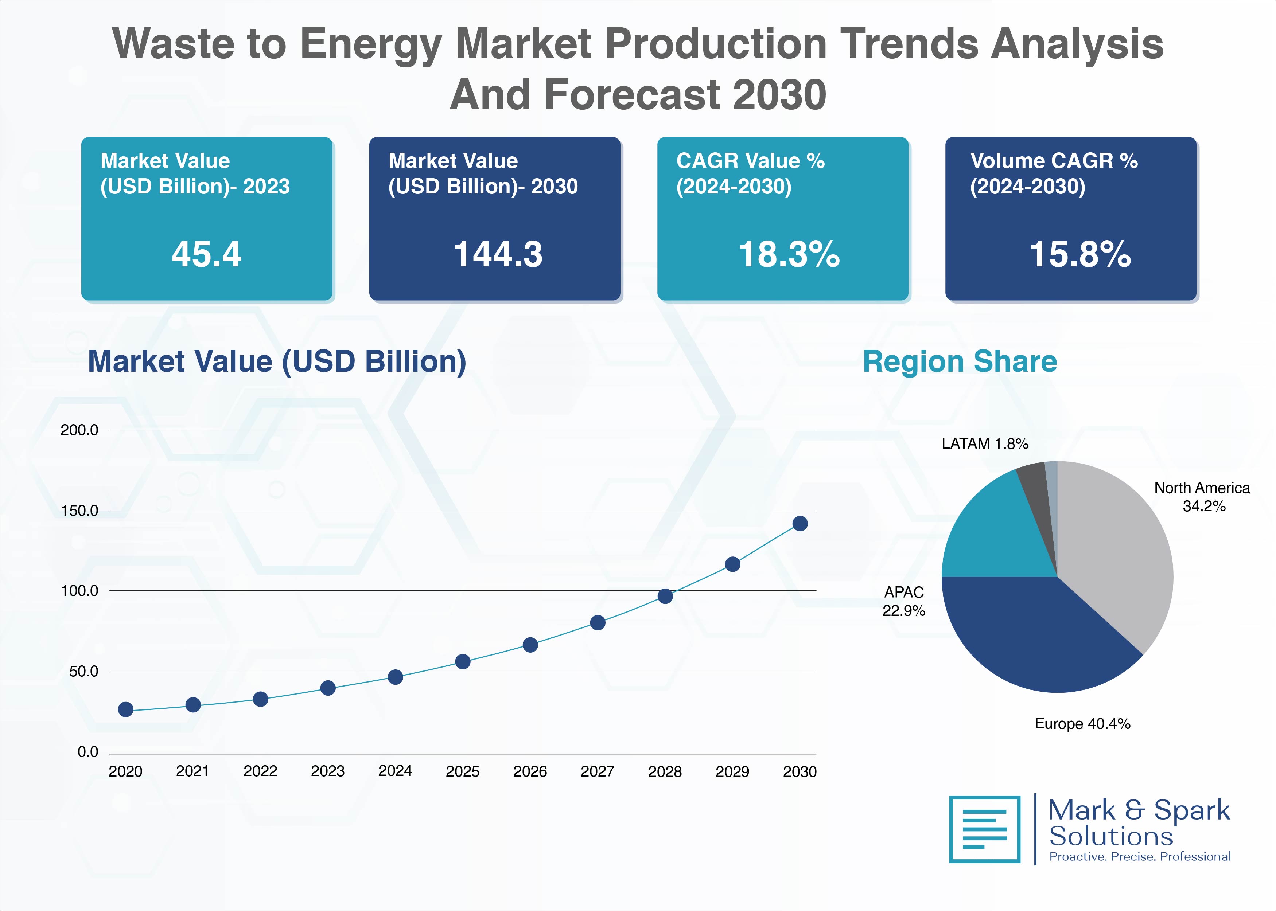The width and height of the screenshot is (1276, 911).
Task: Click the 2023 data point on the line chart
Action: (328, 688)
